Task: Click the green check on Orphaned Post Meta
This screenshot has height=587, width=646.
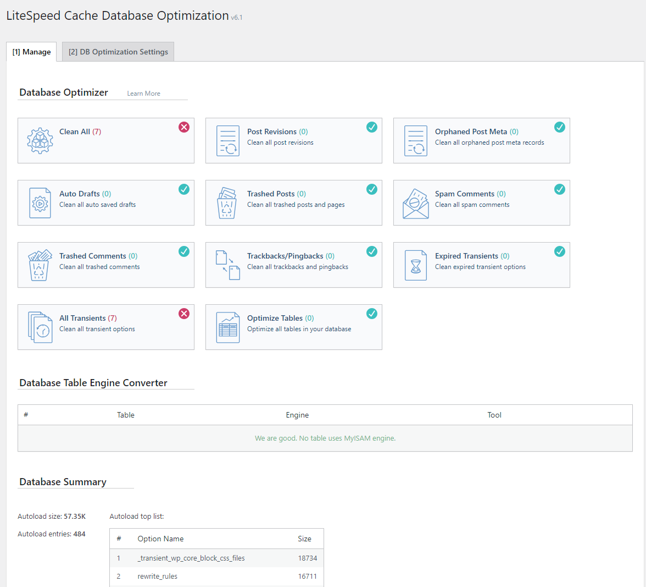Action: click(560, 127)
